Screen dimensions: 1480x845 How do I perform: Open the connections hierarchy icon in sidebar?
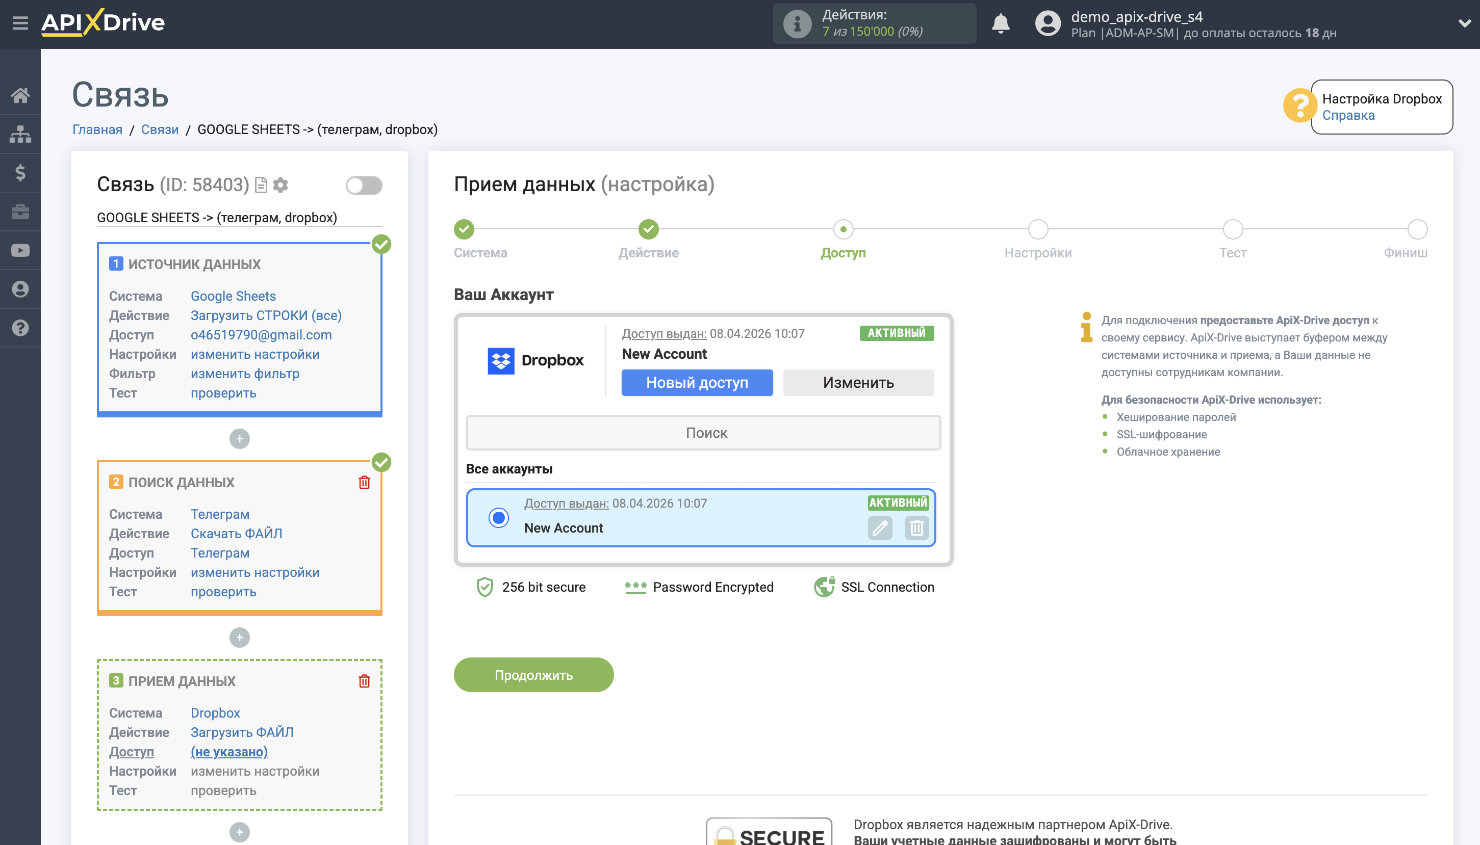[21, 134]
